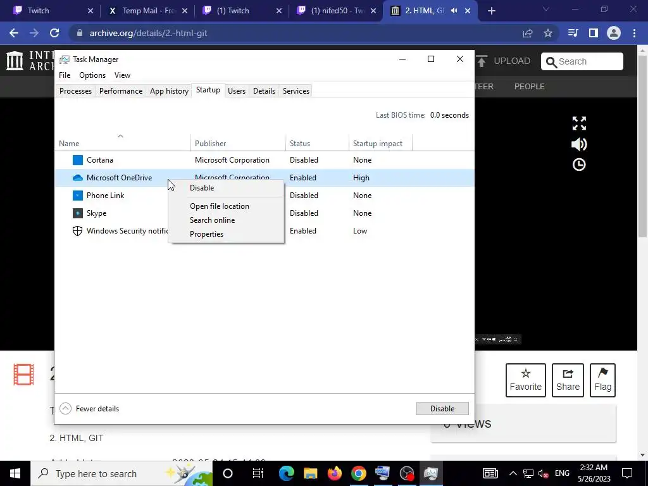Mute the audio on the HTML, GIT tab
Viewport: 648px width, 486px height.
[x=454, y=11]
